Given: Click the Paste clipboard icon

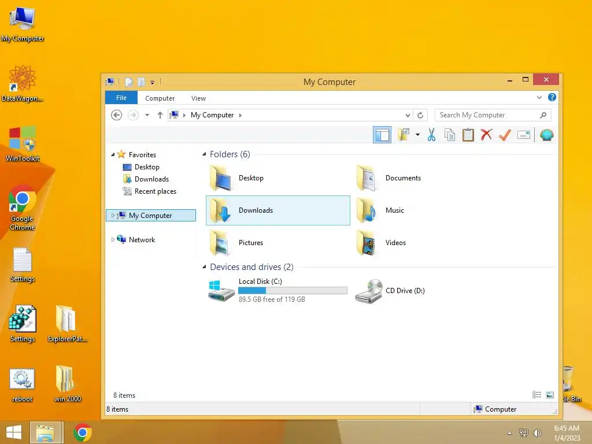Looking at the screenshot, I should coord(468,135).
